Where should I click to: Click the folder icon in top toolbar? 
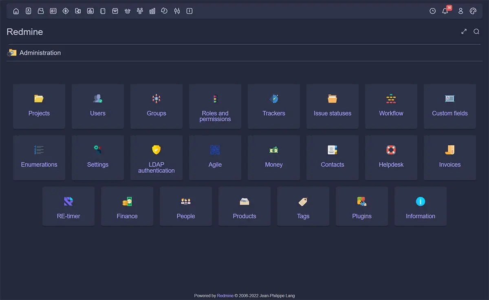point(41,11)
